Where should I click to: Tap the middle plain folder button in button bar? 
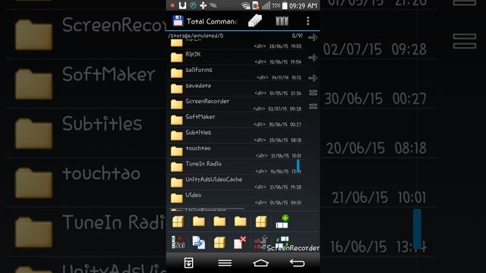pyautogui.click(x=219, y=221)
